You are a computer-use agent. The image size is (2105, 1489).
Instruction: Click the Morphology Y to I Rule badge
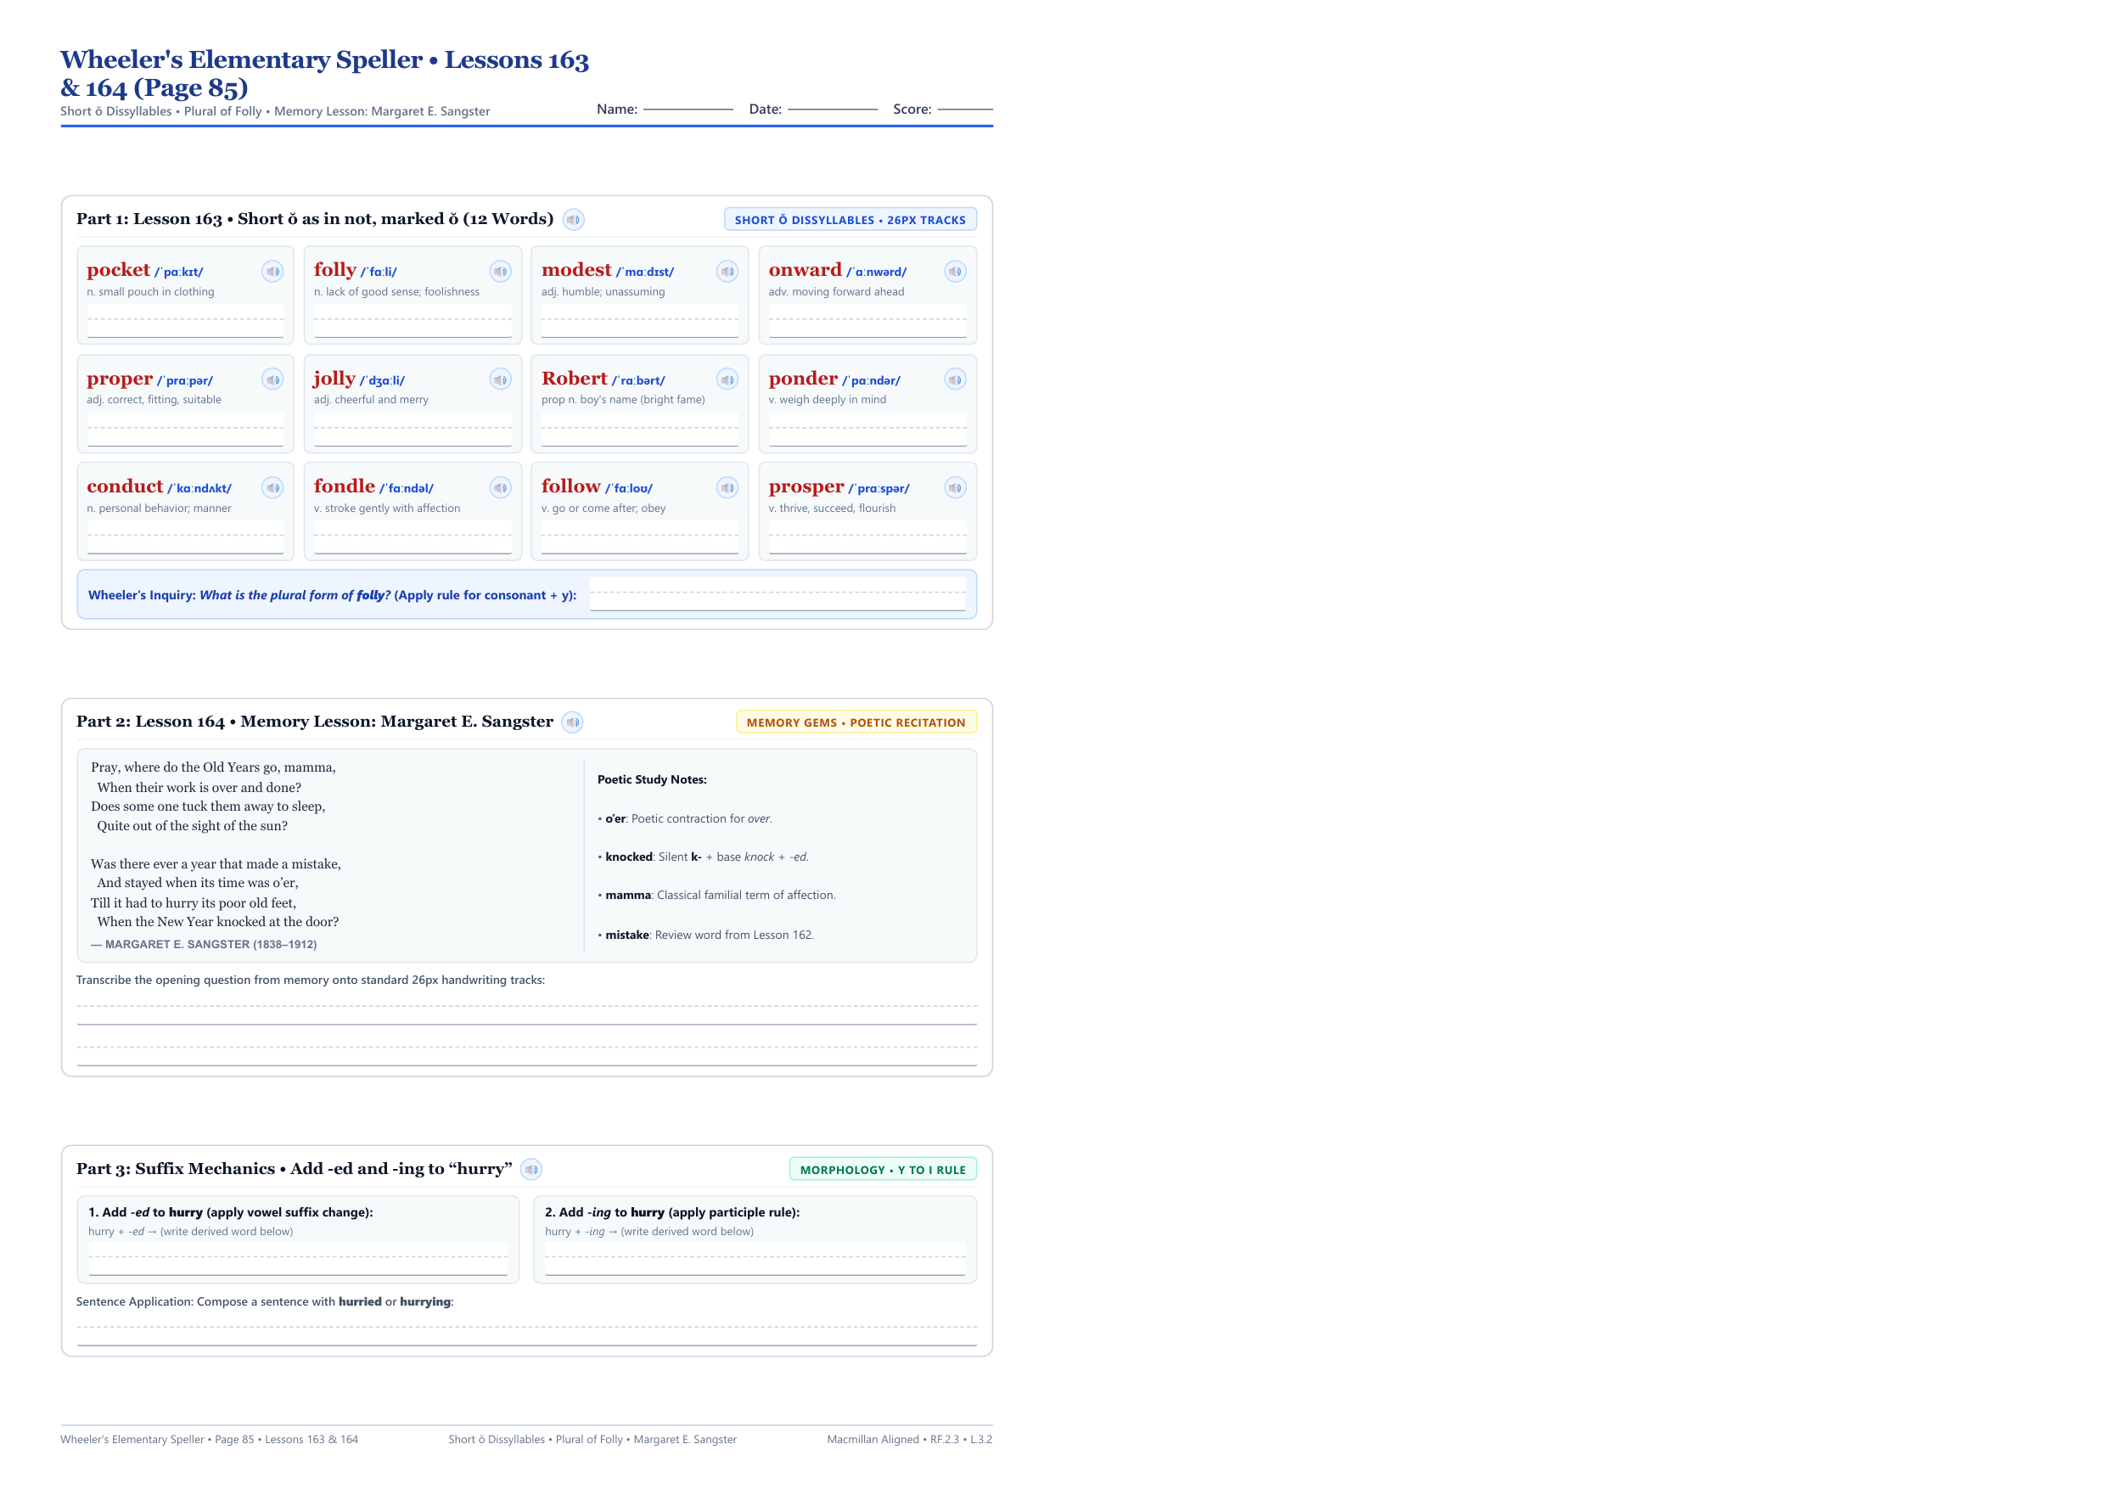882,1169
